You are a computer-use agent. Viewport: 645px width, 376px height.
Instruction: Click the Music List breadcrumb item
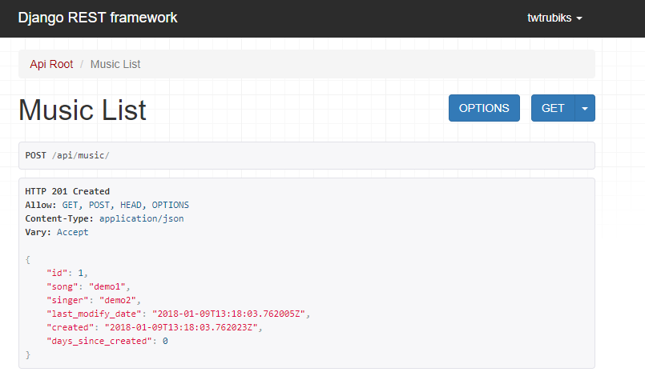[x=115, y=64]
